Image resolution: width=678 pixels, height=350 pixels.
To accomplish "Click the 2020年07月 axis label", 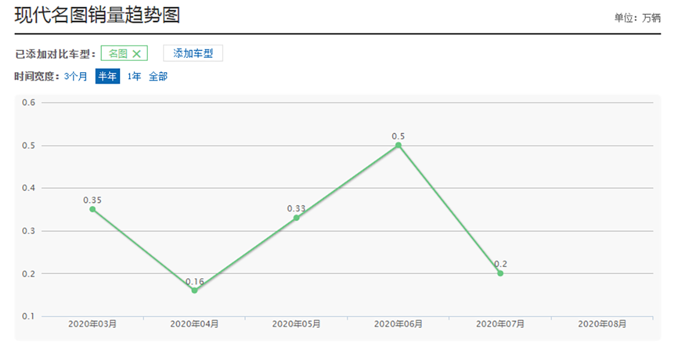I will [500, 324].
